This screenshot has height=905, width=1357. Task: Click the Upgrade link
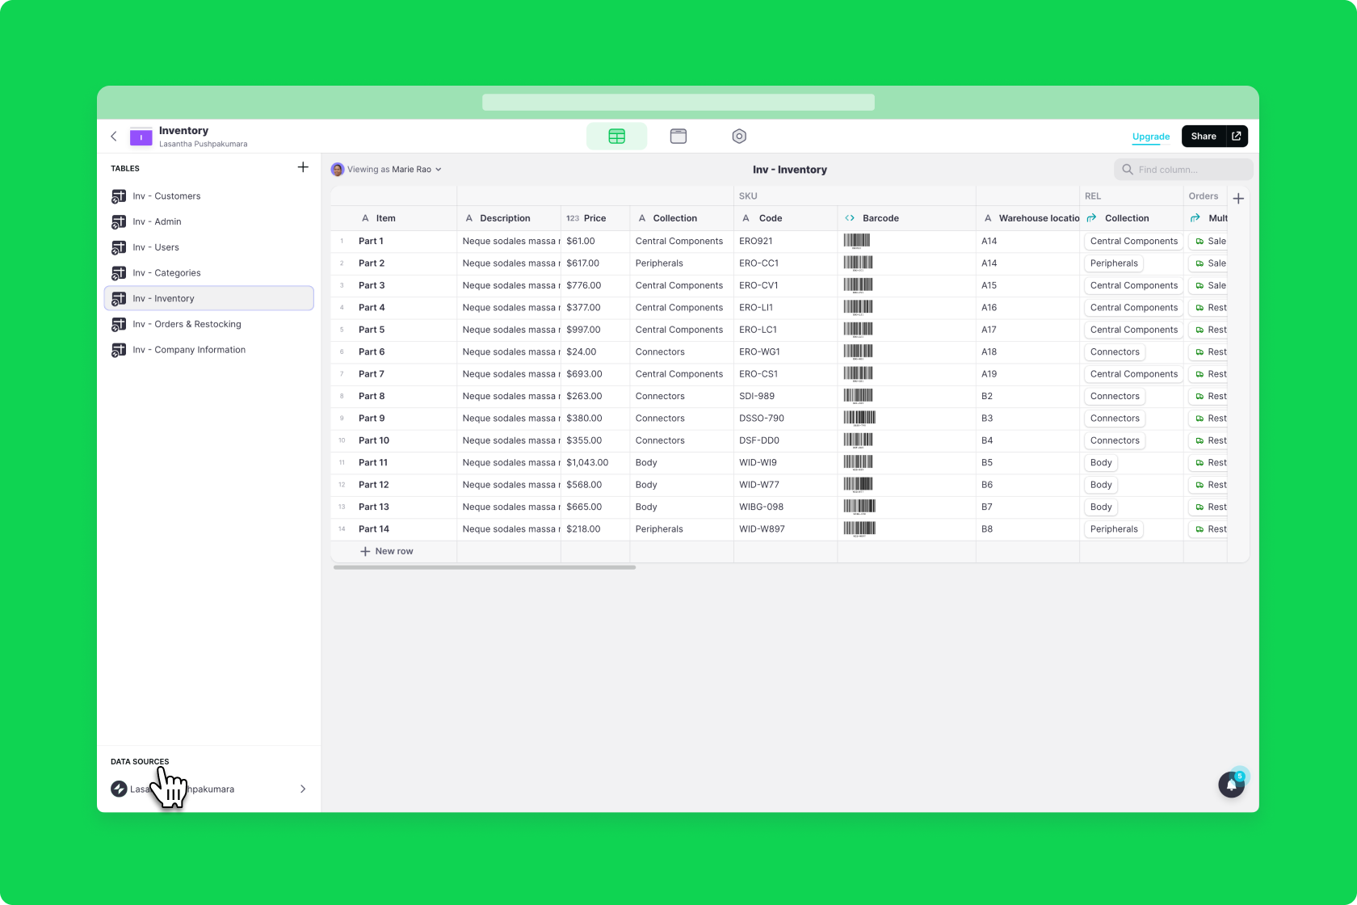[x=1150, y=137]
